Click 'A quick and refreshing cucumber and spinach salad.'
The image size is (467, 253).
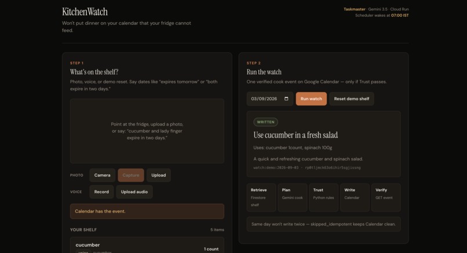click(x=308, y=159)
